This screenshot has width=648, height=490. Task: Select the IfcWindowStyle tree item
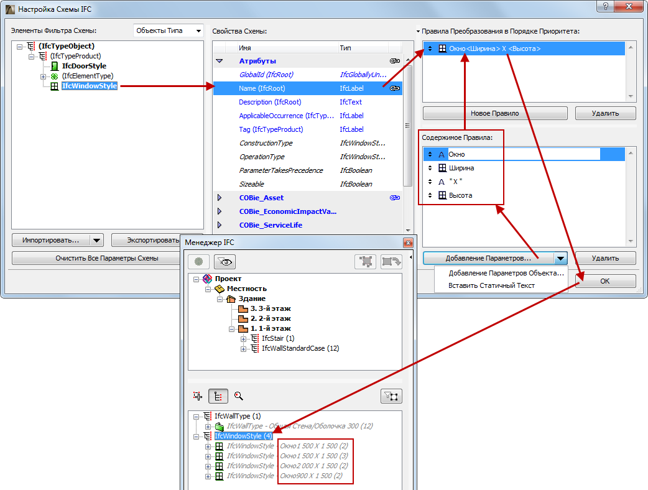90,86
